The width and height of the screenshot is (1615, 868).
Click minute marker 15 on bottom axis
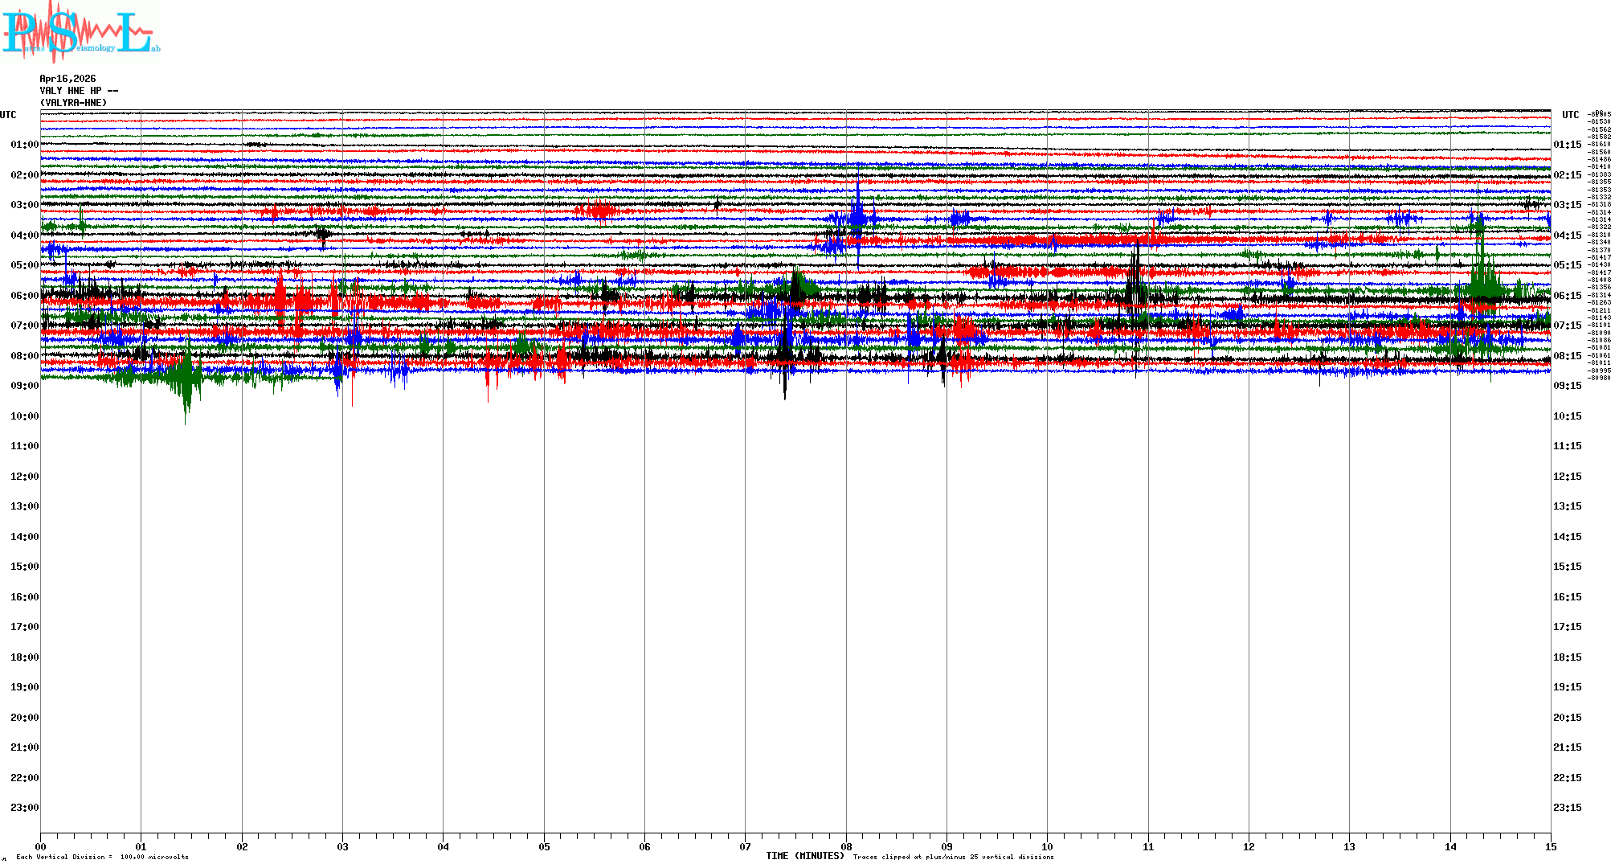click(1551, 846)
